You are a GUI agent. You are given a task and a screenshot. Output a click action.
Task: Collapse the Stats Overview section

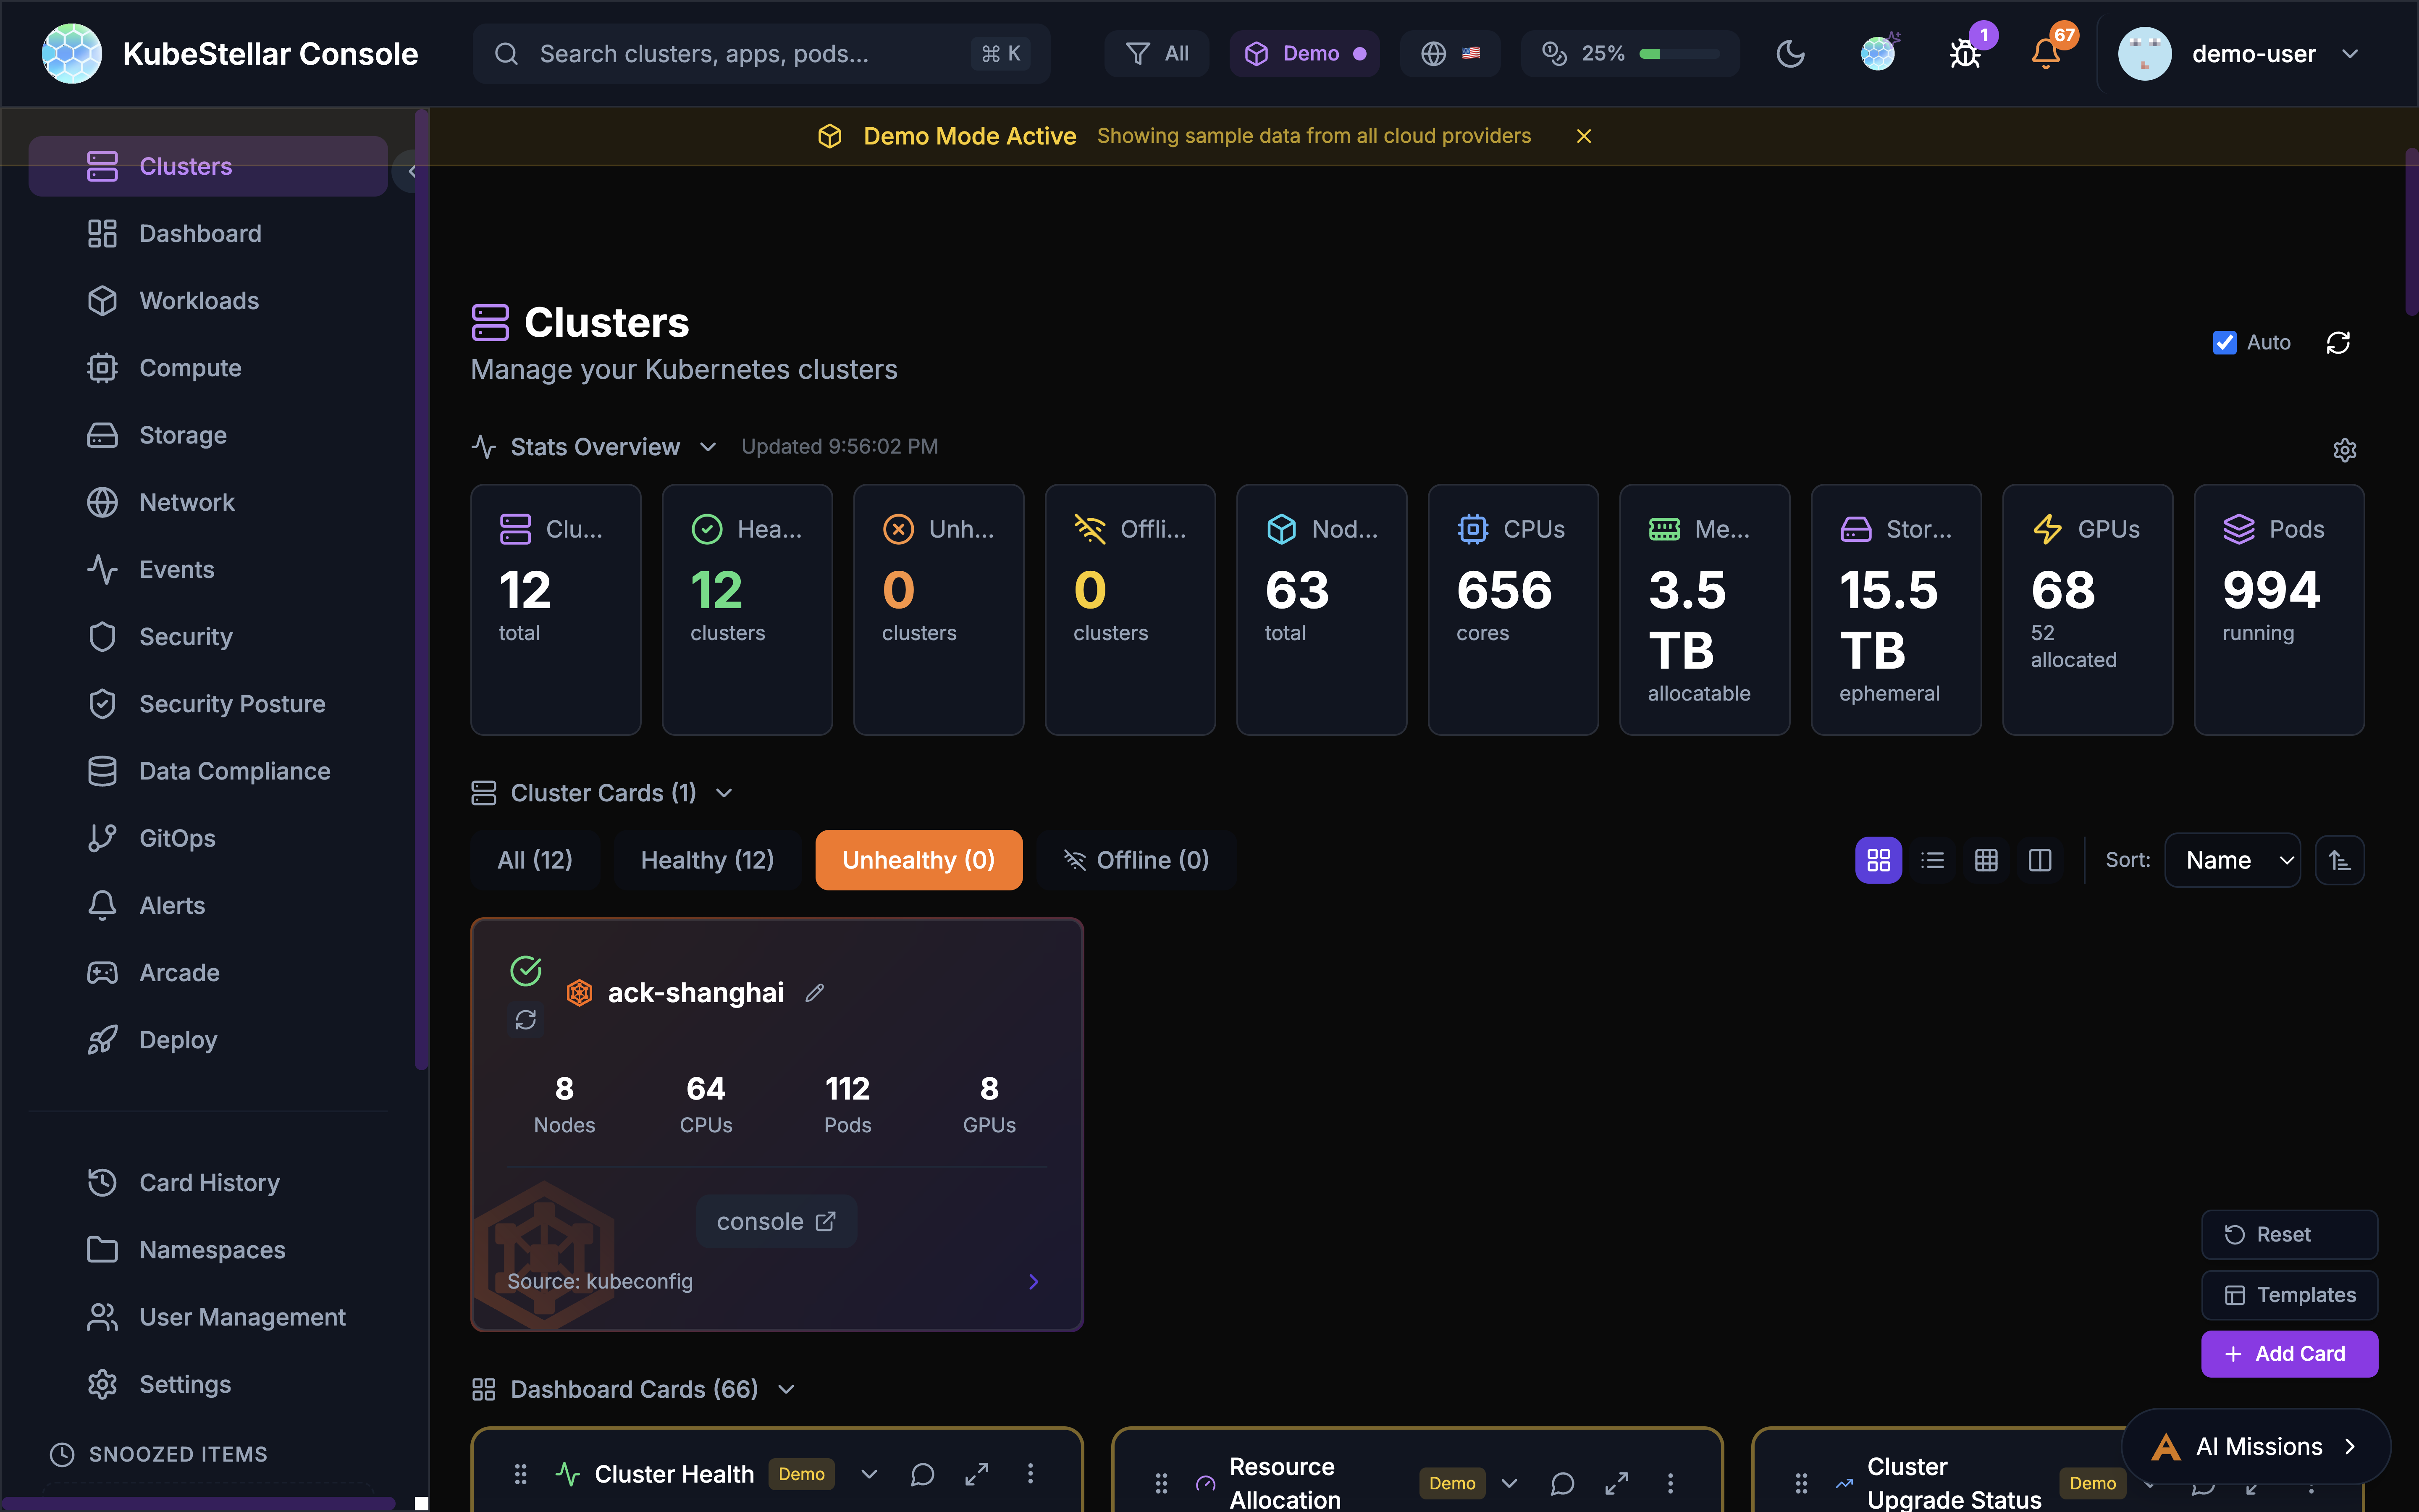(x=708, y=447)
